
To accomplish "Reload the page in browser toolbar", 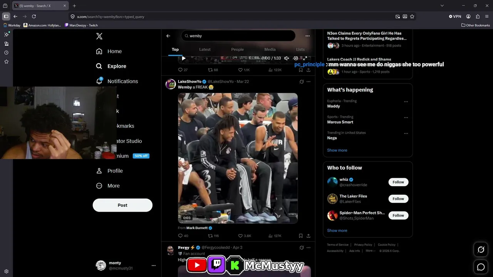I will (x=34, y=17).
